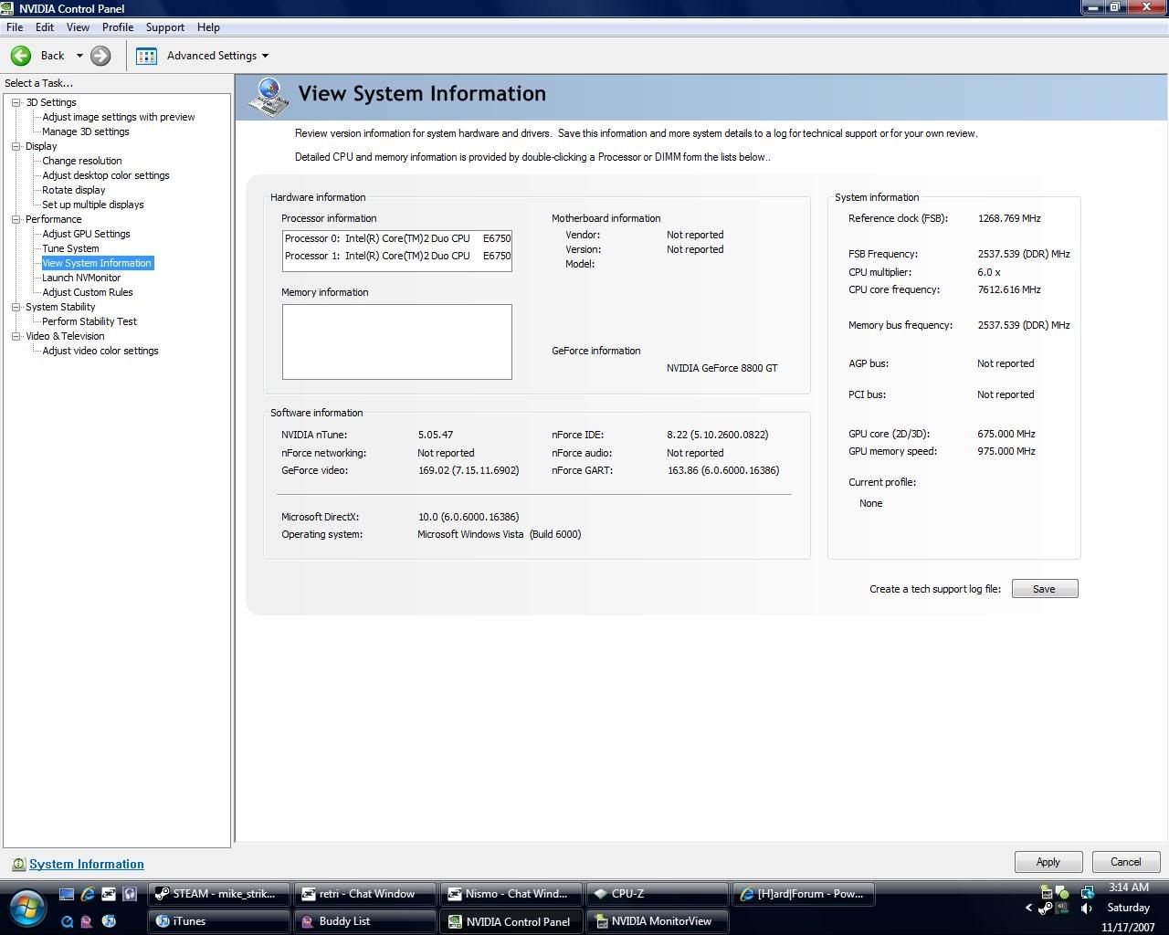Screen dimensions: 1169x935
Task: Click the taskbar clock showing 3:14 AM
Action: pos(1129,888)
